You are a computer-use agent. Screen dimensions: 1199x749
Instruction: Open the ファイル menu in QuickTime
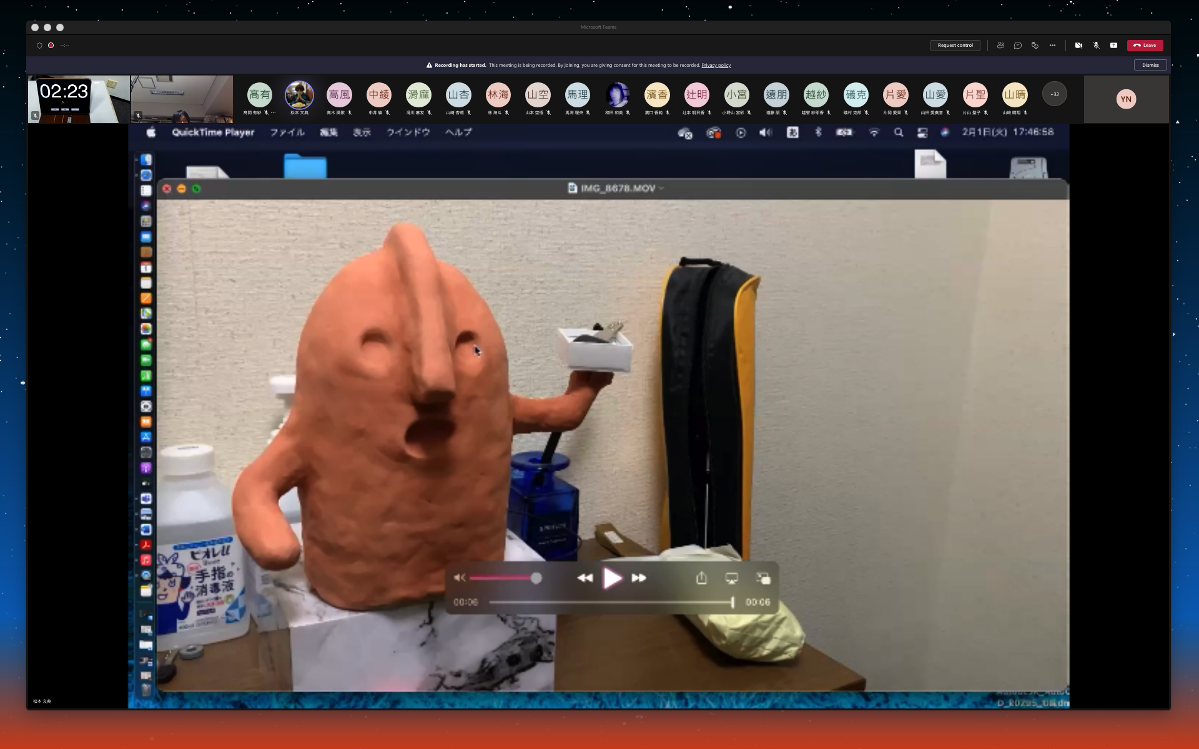pyautogui.click(x=287, y=132)
